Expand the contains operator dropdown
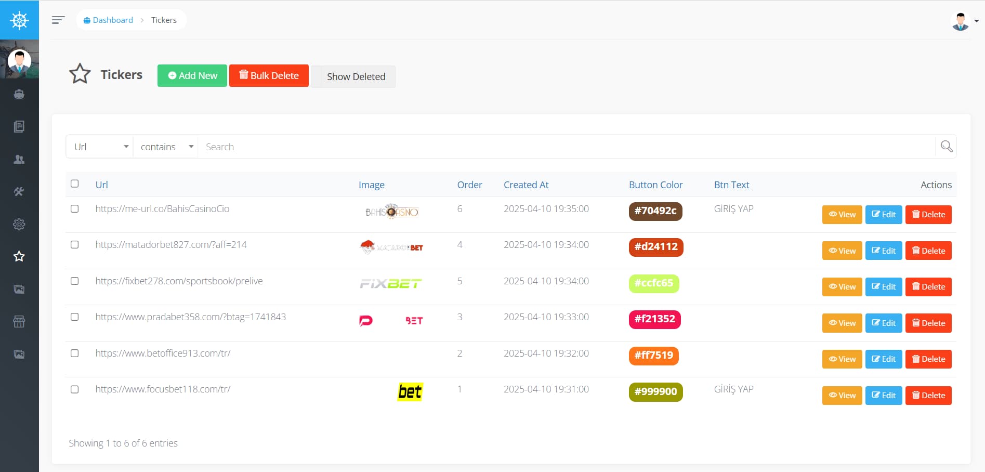Viewport: 985px width, 472px height. (166, 147)
